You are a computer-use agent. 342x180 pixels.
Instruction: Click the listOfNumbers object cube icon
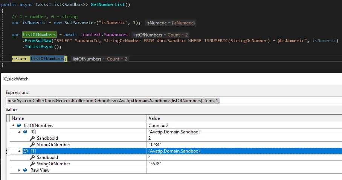(19, 126)
